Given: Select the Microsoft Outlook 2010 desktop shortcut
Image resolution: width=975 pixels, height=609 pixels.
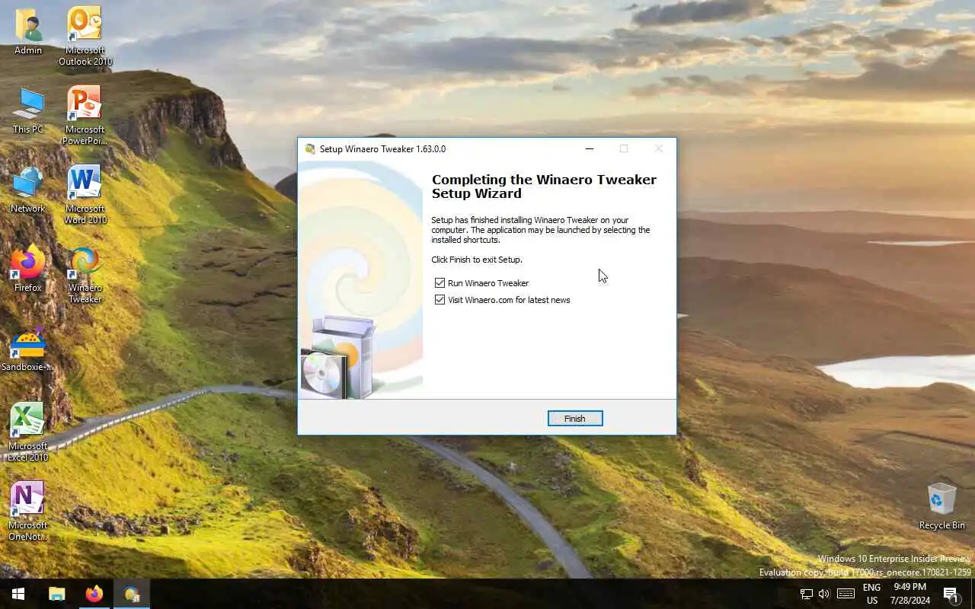Looking at the screenshot, I should pos(85,36).
